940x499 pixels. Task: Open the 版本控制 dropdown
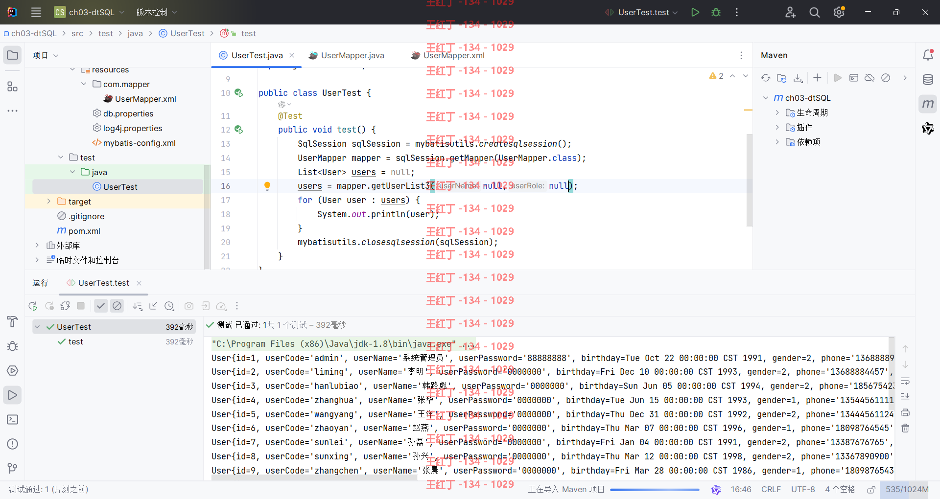pyautogui.click(x=156, y=12)
